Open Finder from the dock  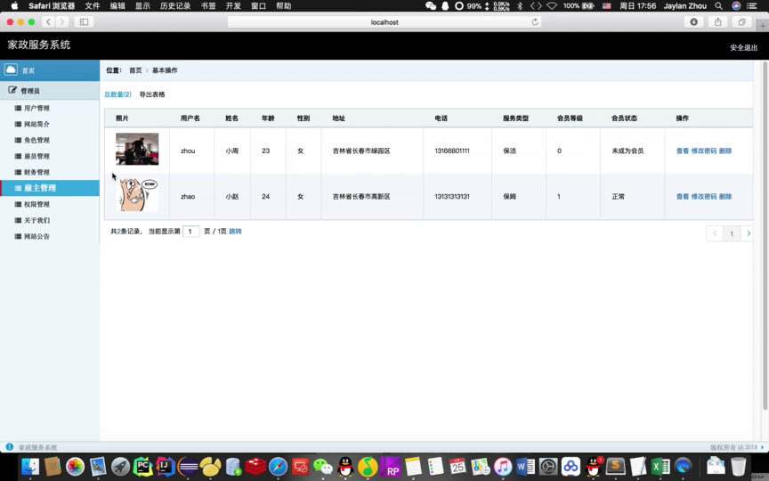(30, 466)
